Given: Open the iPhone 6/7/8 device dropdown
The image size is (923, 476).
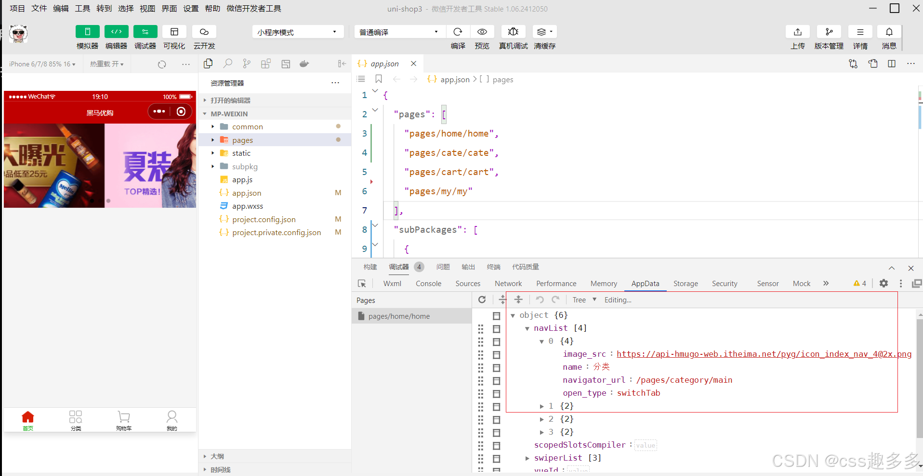Looking at the screenshot, I should [x=42, y=64].
